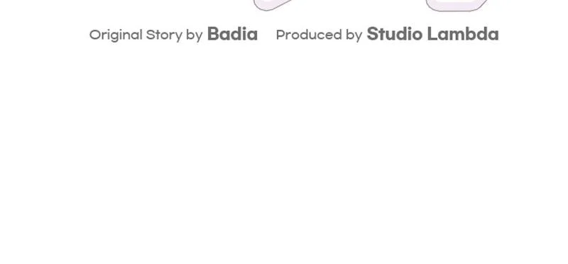
Task: Click the word by before Badia
Action: click(x=194, y=35)
